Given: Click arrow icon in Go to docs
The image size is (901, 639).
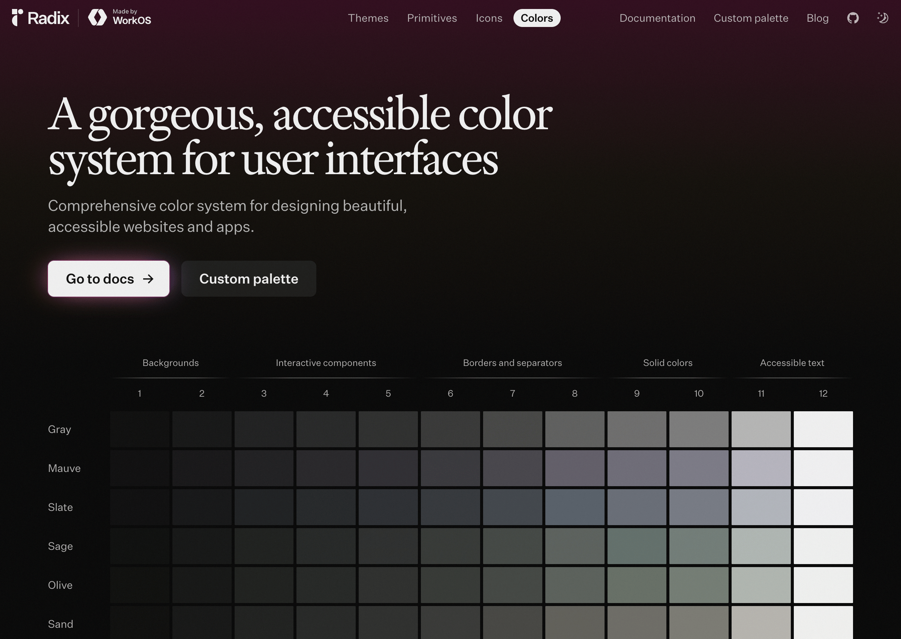Looking at the screenshot, I should click(x=148, y=279).
